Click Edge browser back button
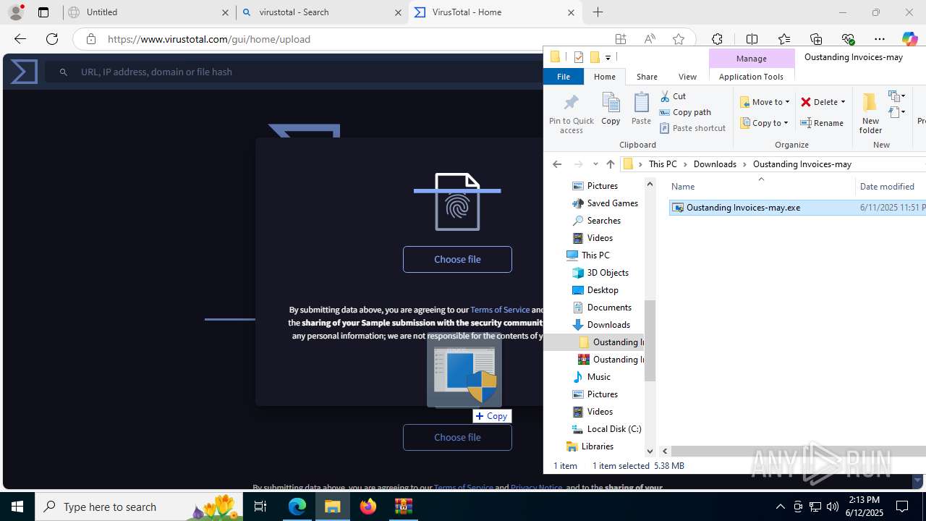The height and width of the screenshot is (521, 926). pos(20,39)
